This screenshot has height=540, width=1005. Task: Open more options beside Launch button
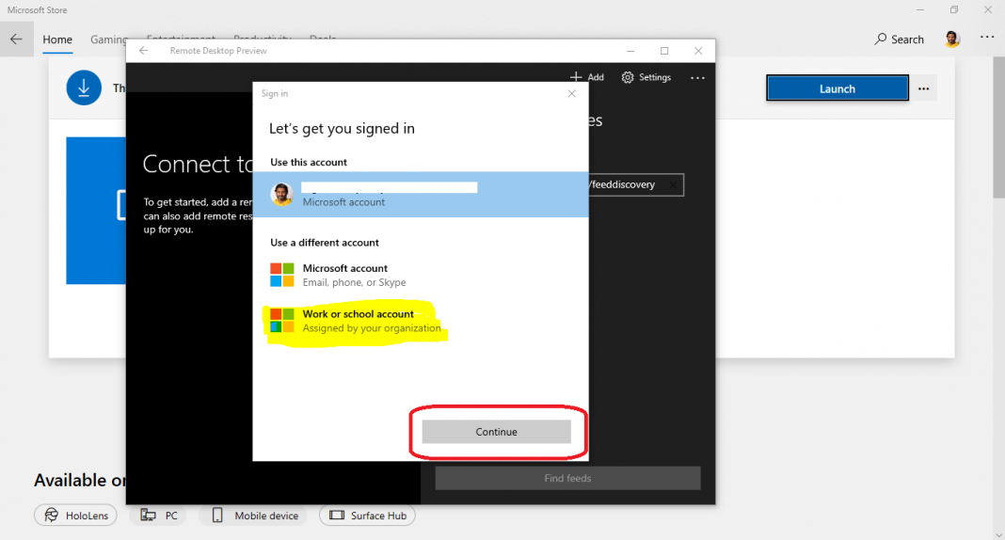click(923, 88)
